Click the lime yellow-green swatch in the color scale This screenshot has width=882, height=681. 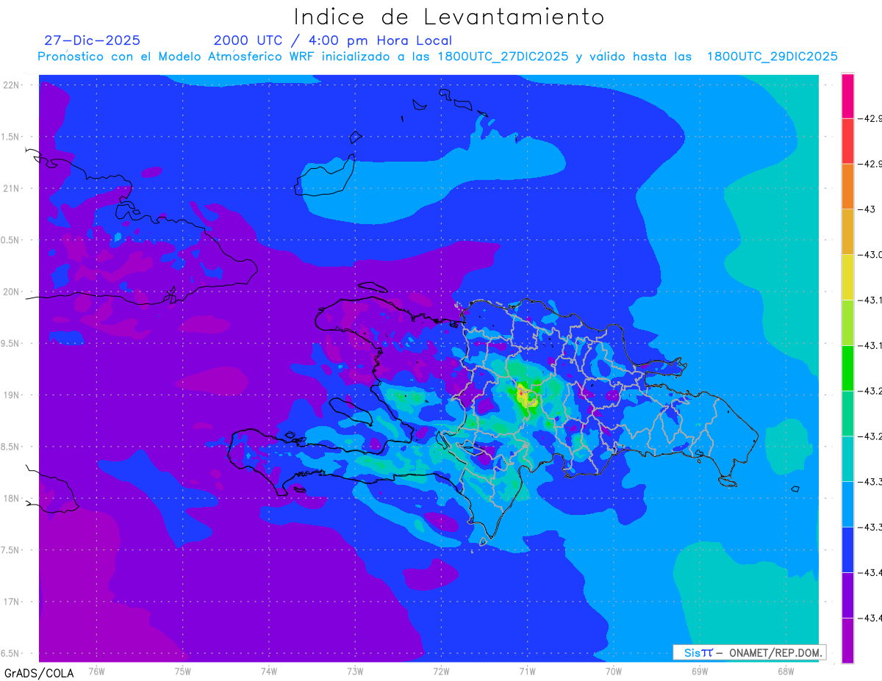pos(847,323)
